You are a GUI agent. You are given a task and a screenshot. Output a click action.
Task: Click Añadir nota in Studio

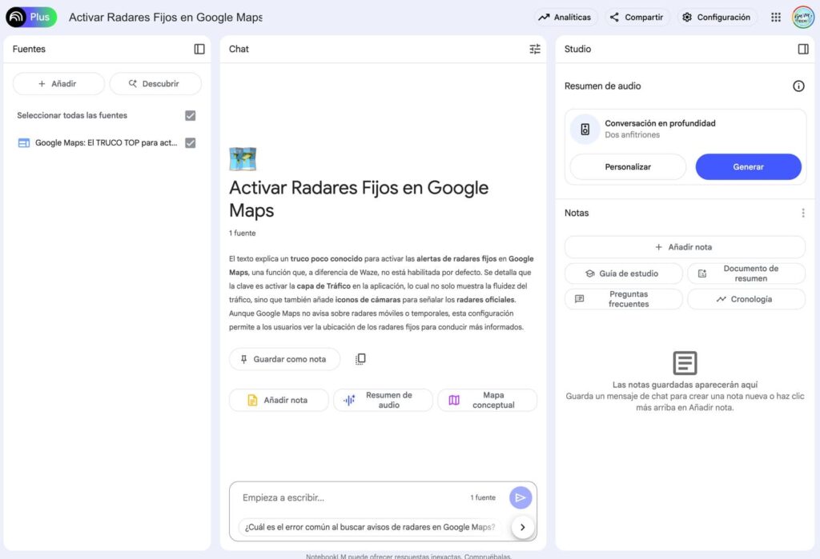(685, 247)
